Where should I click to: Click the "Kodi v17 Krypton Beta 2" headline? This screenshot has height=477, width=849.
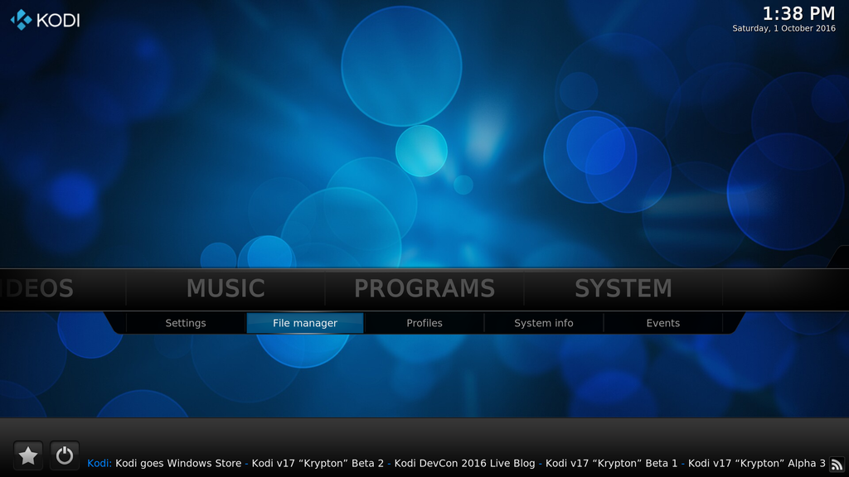(x=318, y=464)
